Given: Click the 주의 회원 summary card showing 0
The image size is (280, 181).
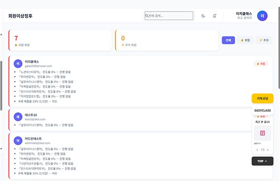Looking at the screenshot, I should (x=167, y=40).
